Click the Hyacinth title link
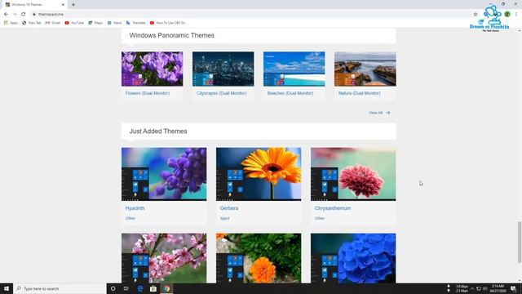The width and height of the screenshot is (522, 294). pos(135,208)
